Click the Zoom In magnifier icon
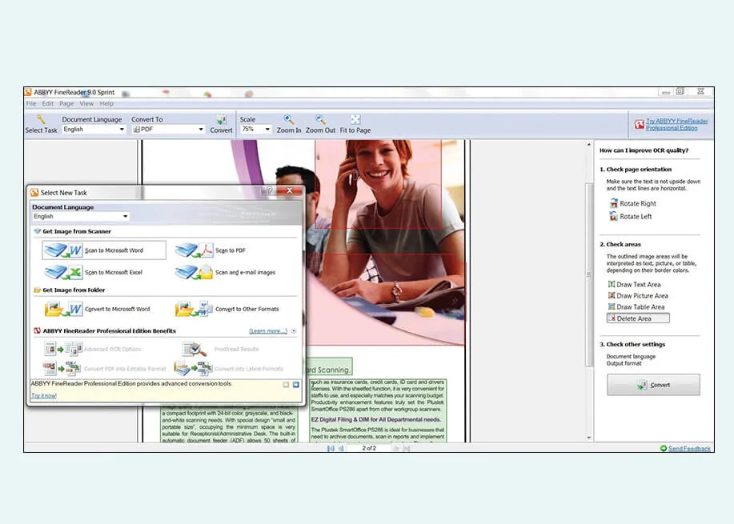 click(289, 120)
